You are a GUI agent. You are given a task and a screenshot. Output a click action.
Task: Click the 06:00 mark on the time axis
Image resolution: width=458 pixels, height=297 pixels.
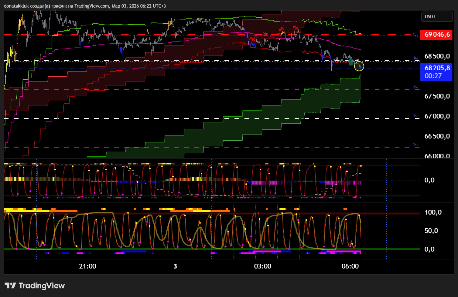coord(350,266)
